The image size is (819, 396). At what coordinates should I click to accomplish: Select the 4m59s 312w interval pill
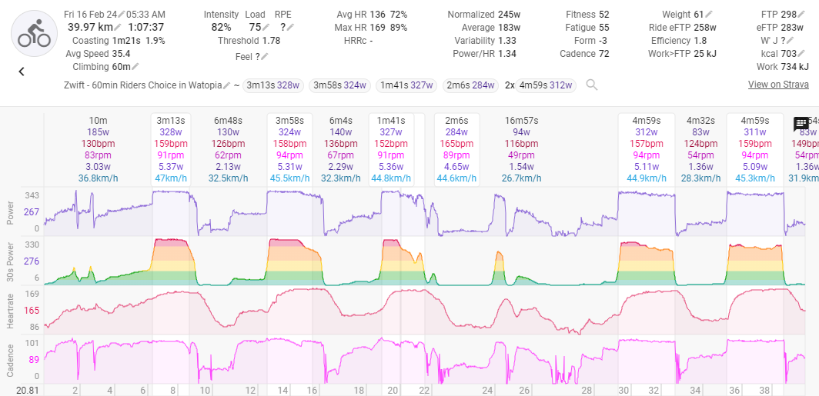click(546, 85)
